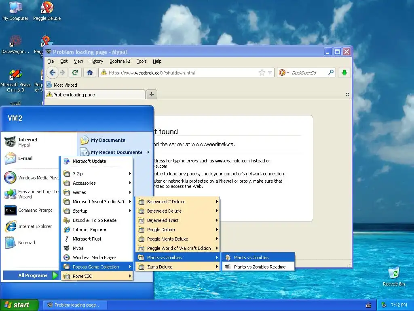Expand Microsoft Visual Studio 6.0 folder
The height and width of the screenshot is (311, 414).
coord(97,202)
